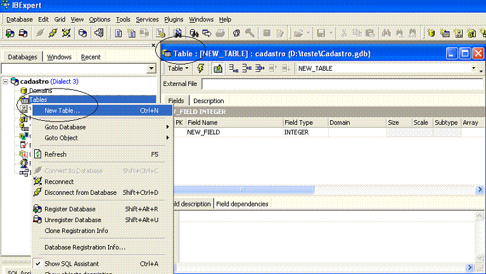Open the Services menu
486x274 pixels.
(147, 19)
